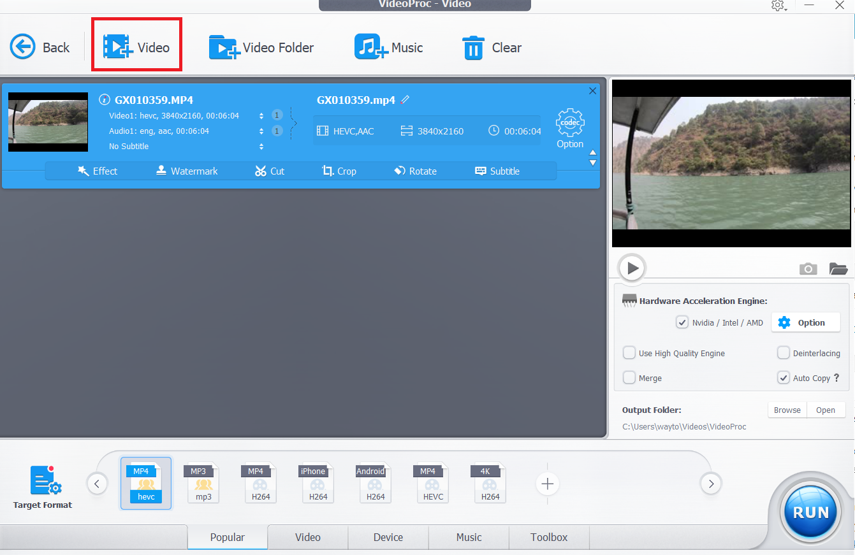Toggle Nvidia / Intel / AMD acceleration

tap(682, 322)
